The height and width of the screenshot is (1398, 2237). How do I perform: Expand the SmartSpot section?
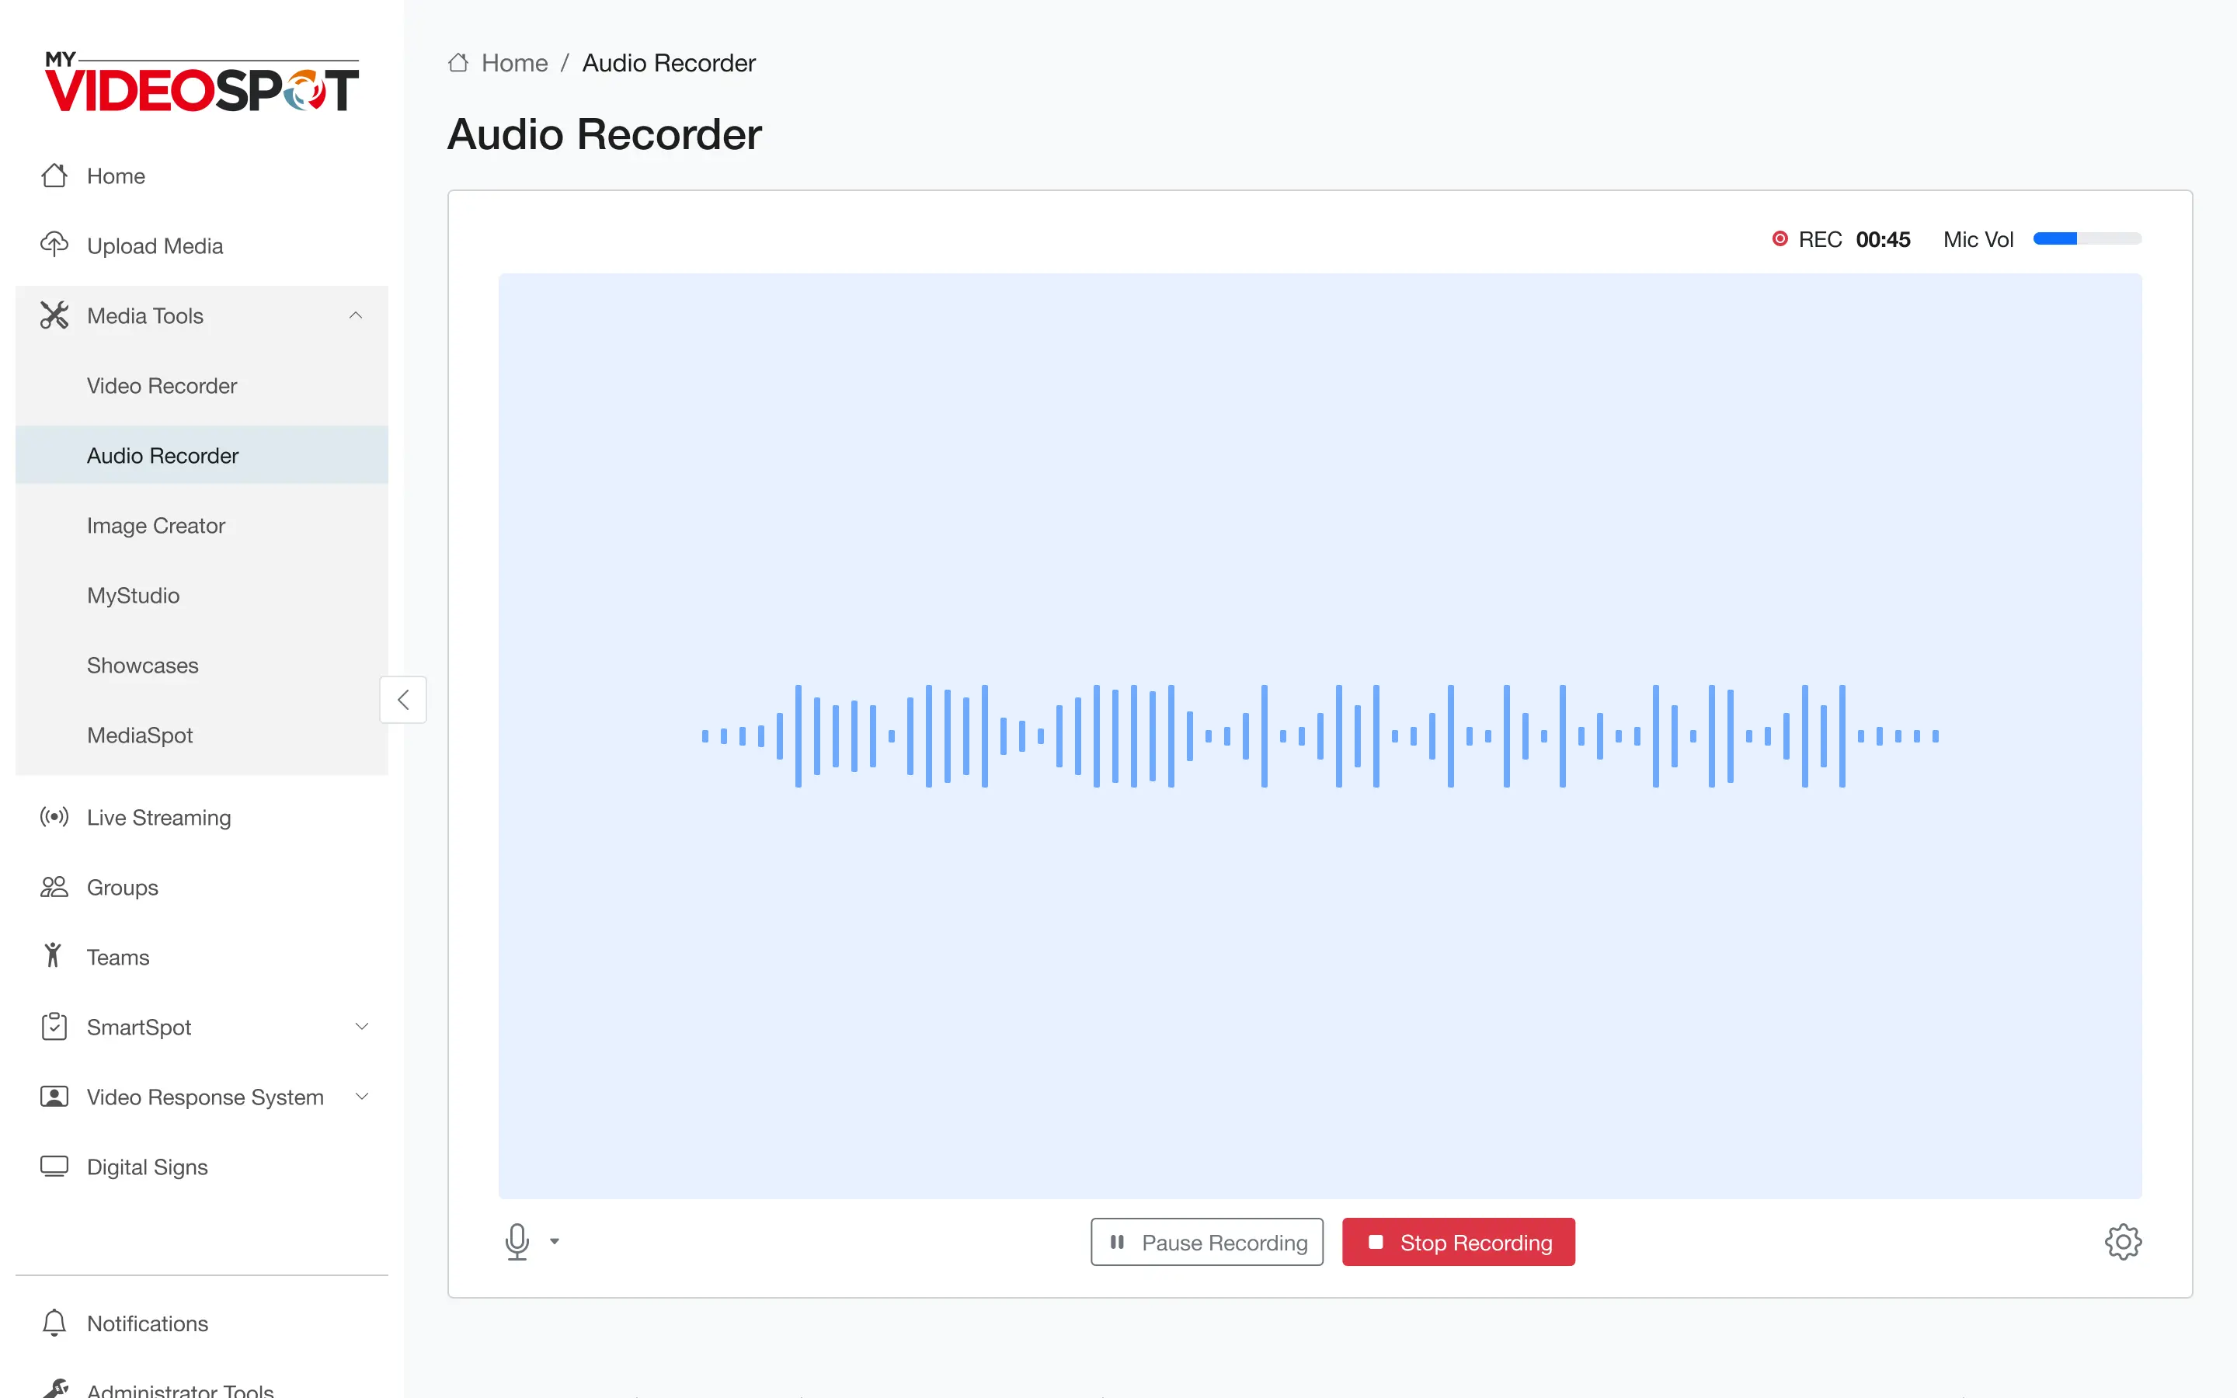(x=361, y=1026)
